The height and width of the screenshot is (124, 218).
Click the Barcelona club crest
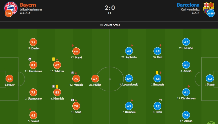[x=208, y=8]
